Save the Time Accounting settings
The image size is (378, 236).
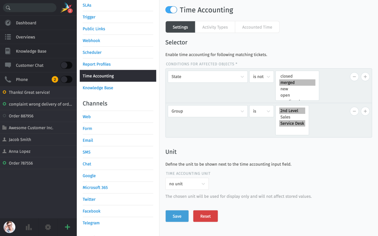pos(177,216)
